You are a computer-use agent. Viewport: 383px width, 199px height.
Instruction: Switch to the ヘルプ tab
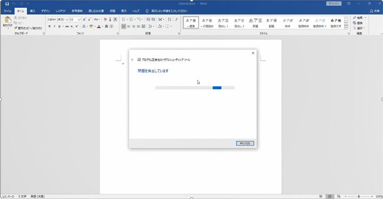136,11
